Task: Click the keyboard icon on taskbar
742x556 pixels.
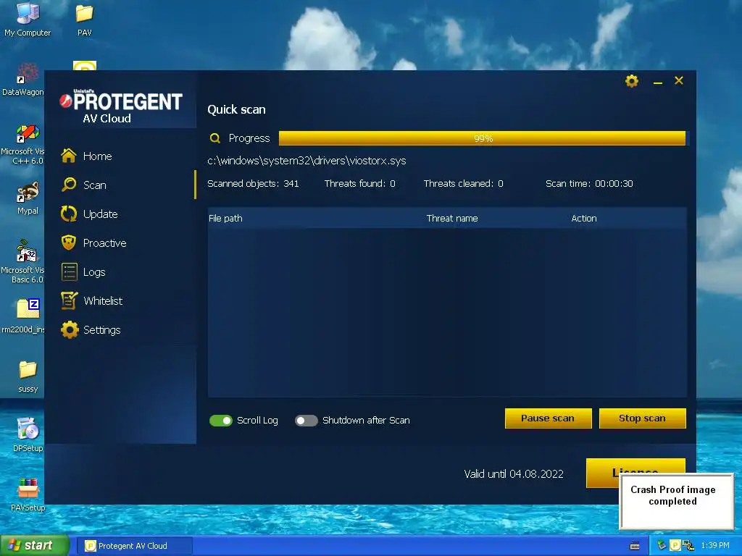Action: (x=635, y=546)
